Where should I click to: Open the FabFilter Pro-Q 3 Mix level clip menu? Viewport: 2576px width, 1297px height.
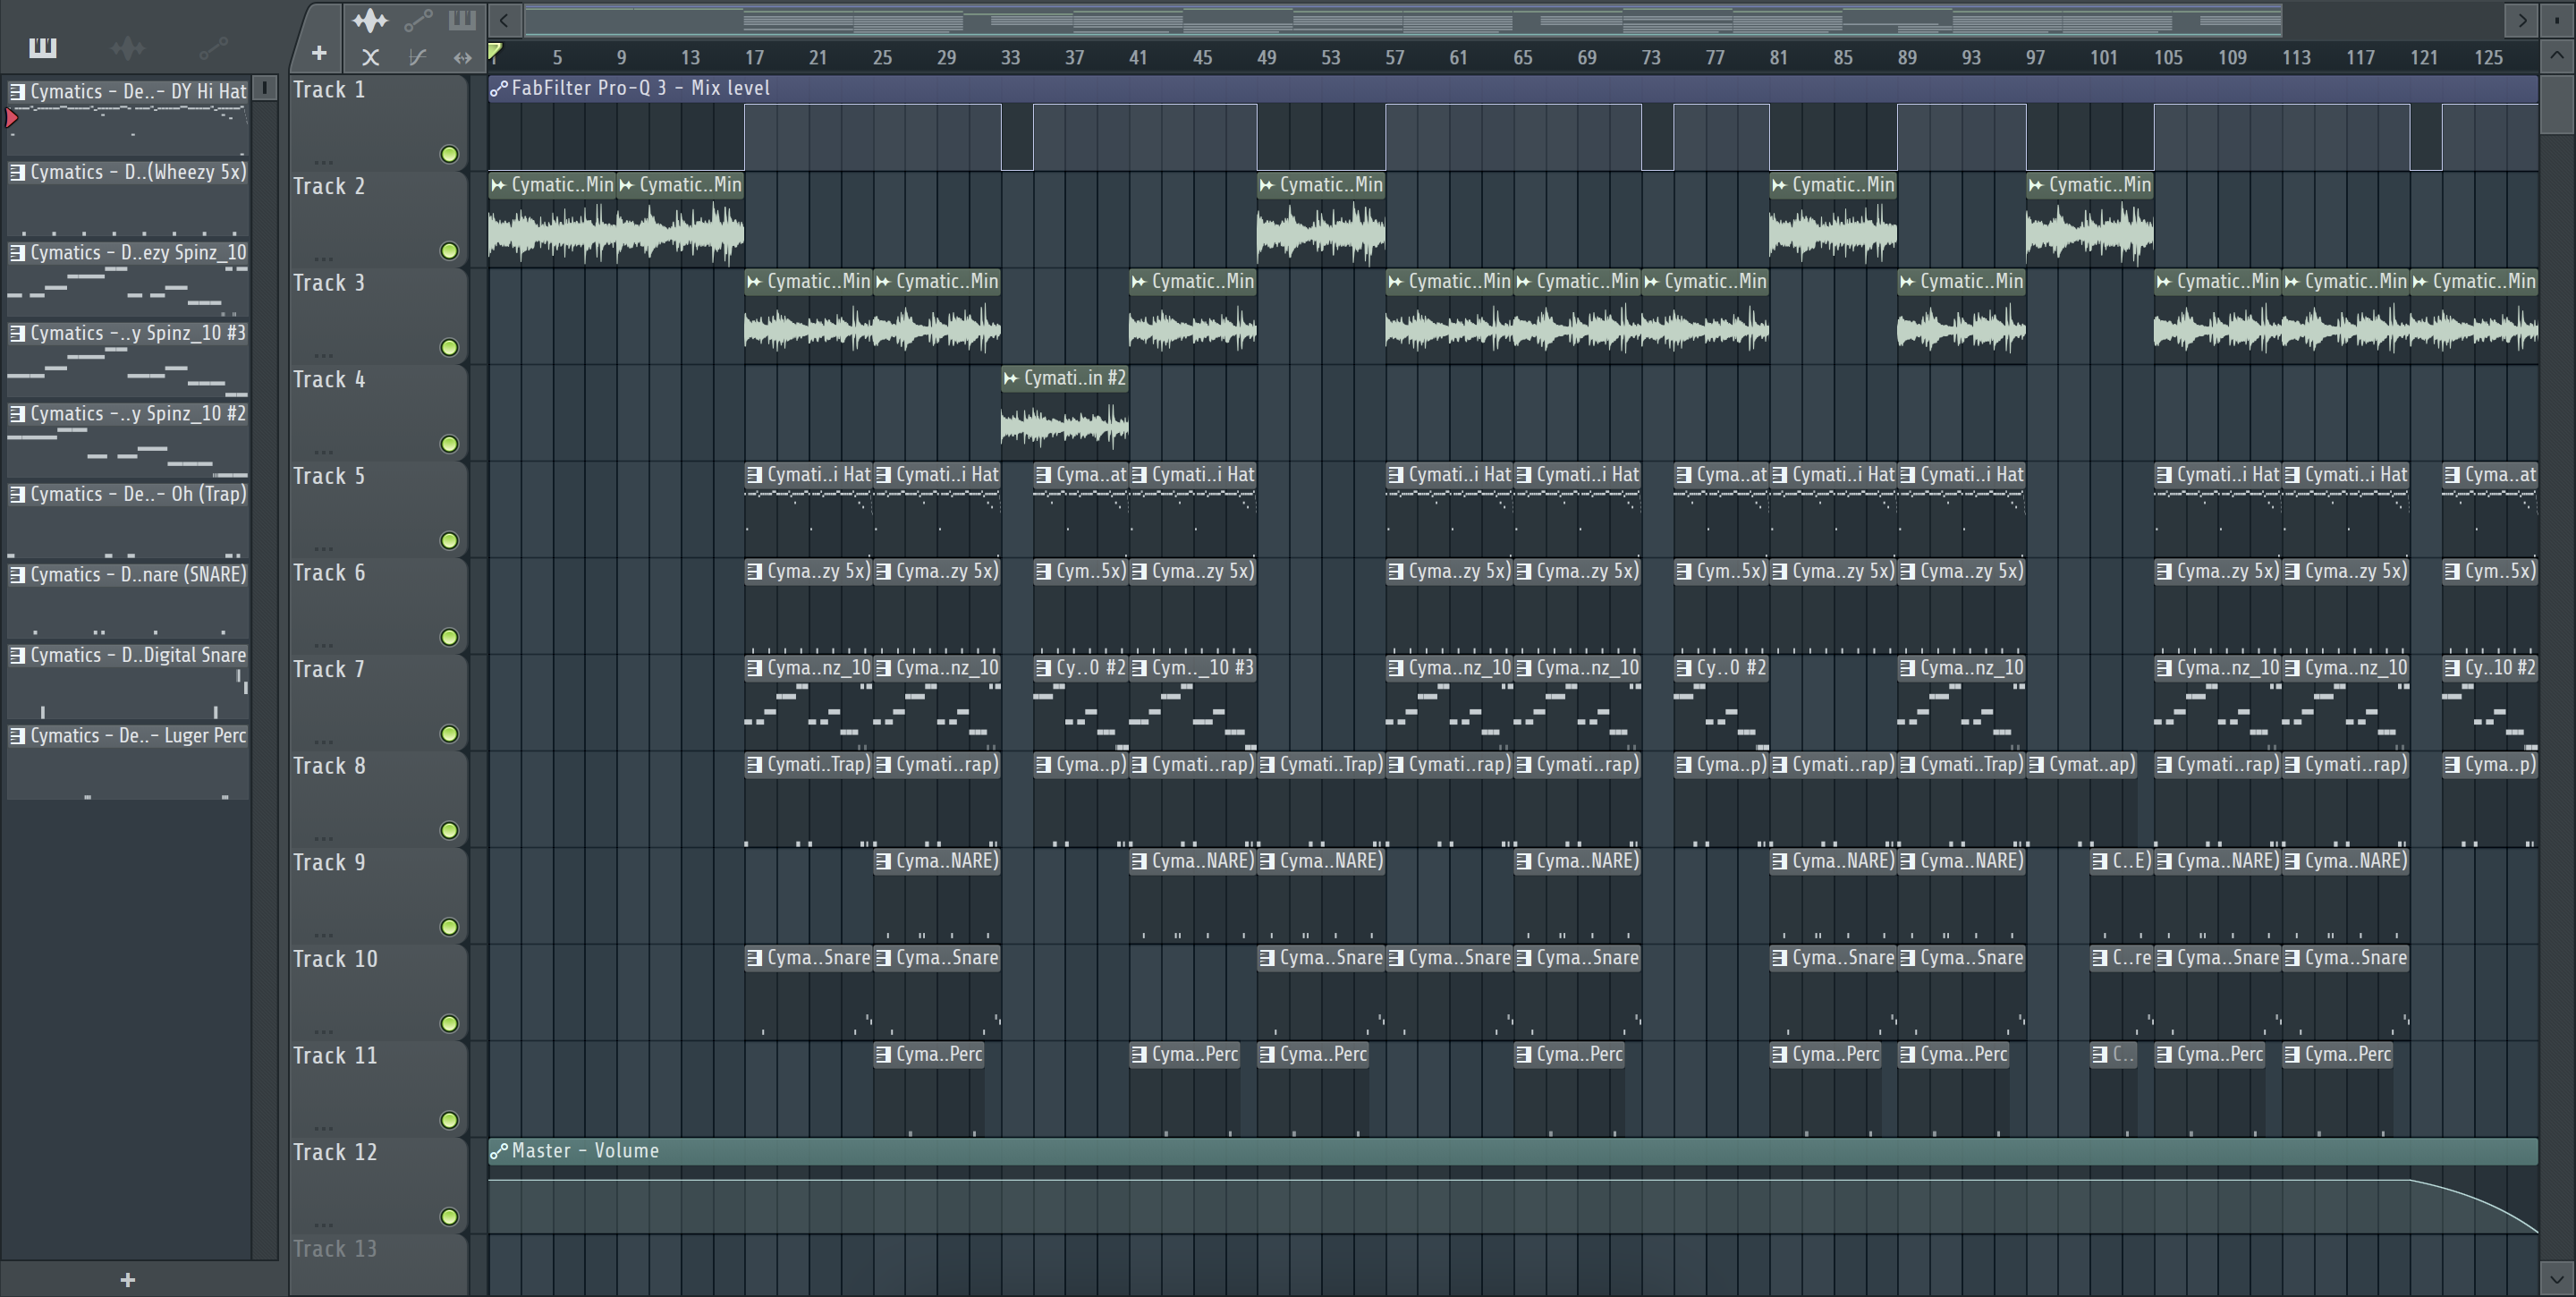(x=498, y=89)
